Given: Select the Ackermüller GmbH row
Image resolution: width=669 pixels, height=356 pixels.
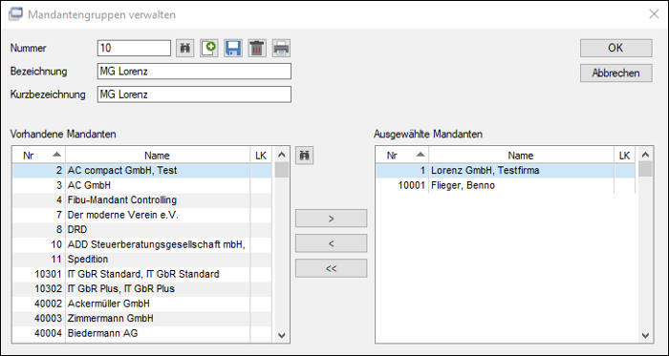Looking at the screenshot, I should (x=142, y=304).
